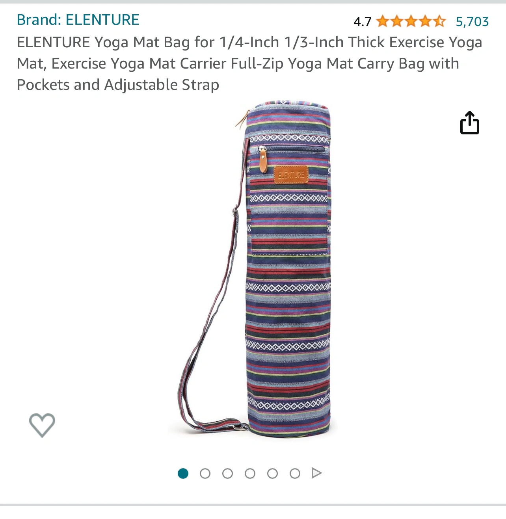Open the Brand: ELENTURE store link
506x519 pixels.
click(x=78, y=20)
